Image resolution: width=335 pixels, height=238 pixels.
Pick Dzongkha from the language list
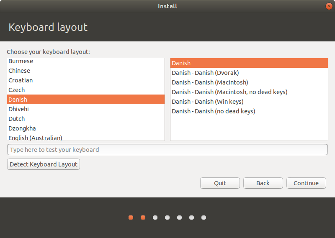pos(86,128)
